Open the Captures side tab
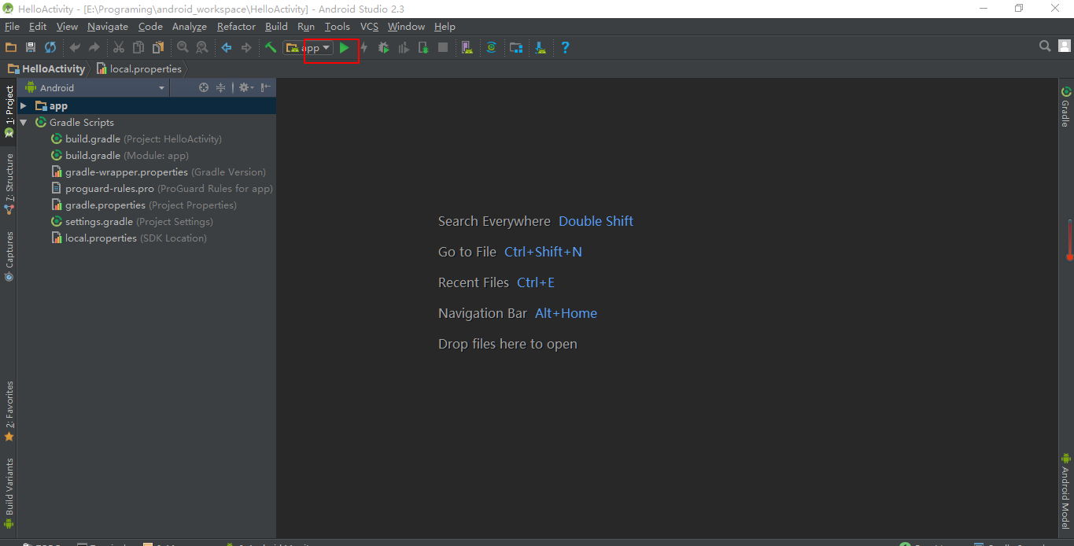The width and height of the screenshot is (1074, 546). [9, 256]
